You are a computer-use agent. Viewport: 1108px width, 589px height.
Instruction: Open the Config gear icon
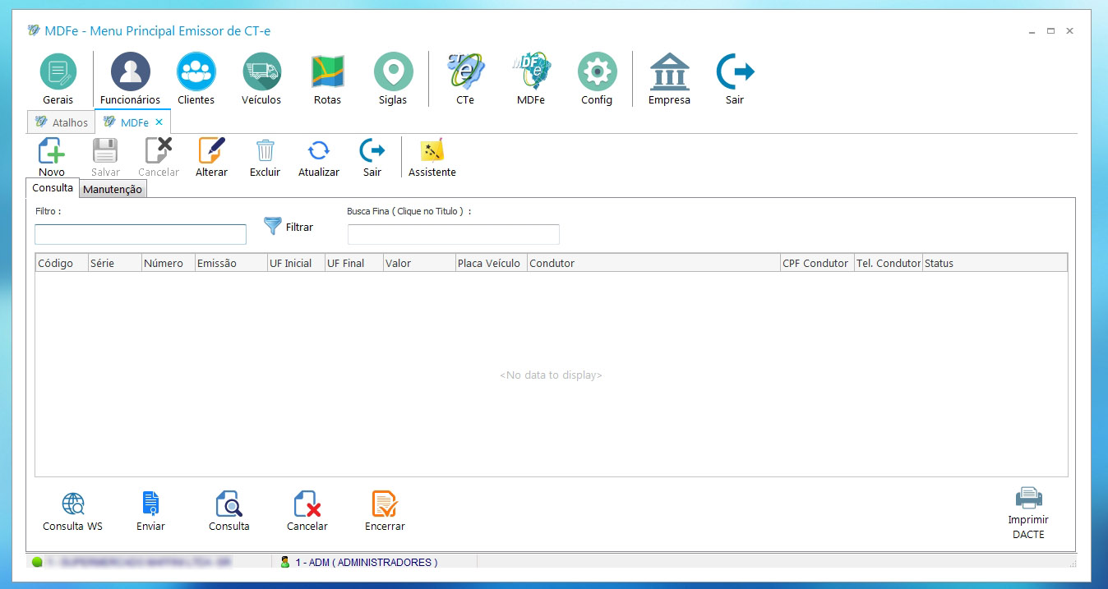tap(597, 72)
